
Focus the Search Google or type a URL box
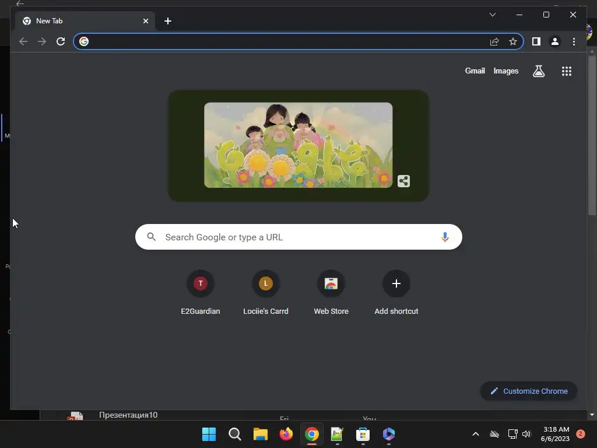tap(298, 237)
